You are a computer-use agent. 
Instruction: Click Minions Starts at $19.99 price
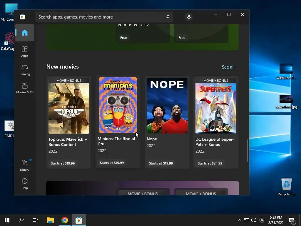pyautogui.click(x=112, y=163)
